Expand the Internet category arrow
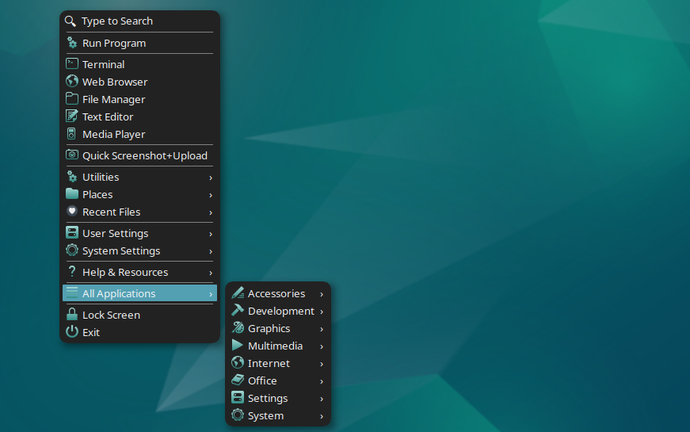 click(x=322, y=364)
